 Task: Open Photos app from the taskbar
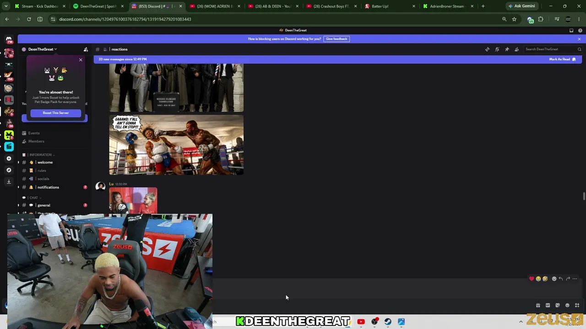coord(401,322)
